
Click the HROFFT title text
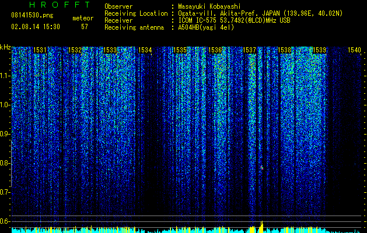click(x=60, y=5)
